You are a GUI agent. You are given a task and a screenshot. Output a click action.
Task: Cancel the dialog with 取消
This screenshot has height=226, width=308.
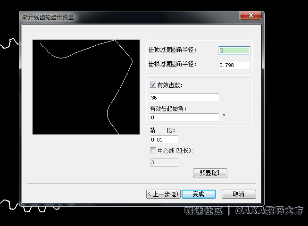[x=239, y=194]
